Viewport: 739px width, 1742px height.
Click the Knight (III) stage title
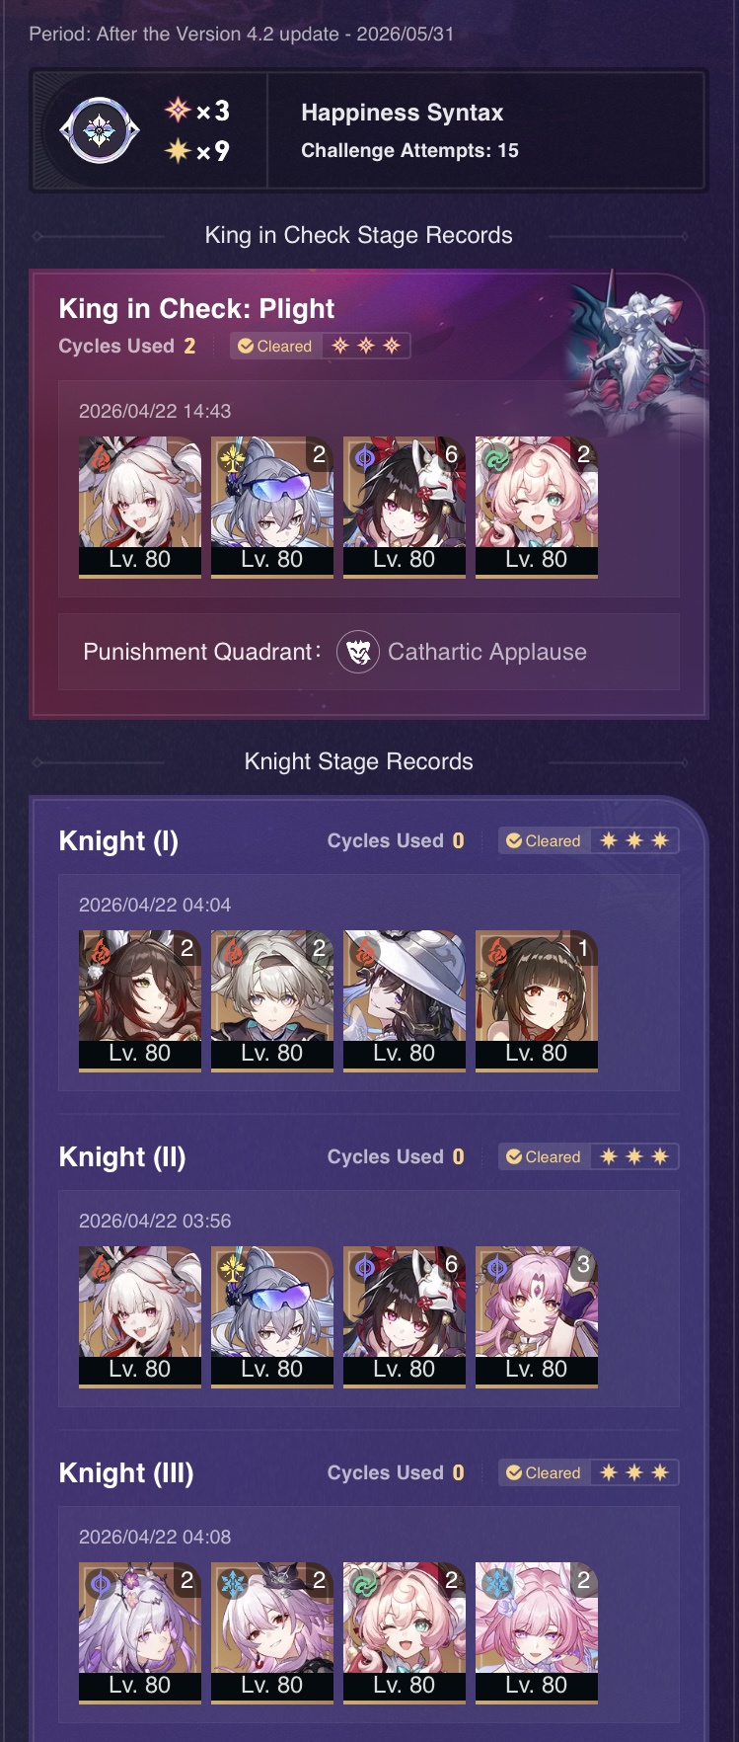tap(126, 1472)
